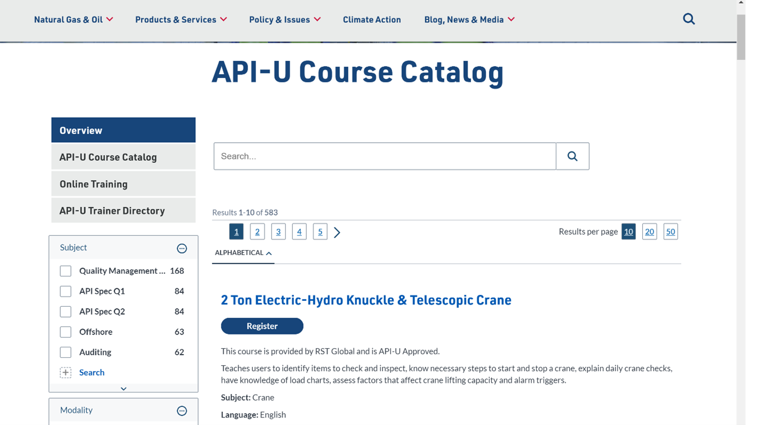Show 50 results per page
This screenshot has width=758, height=425.
coord(671,232)
